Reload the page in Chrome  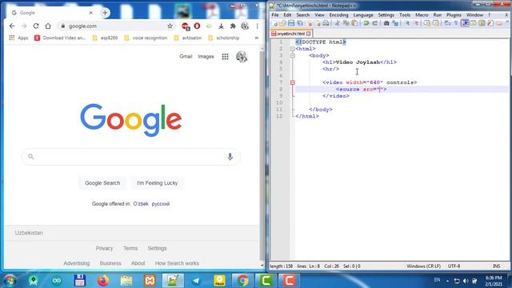pyautogui.click(x=36, y=26)
